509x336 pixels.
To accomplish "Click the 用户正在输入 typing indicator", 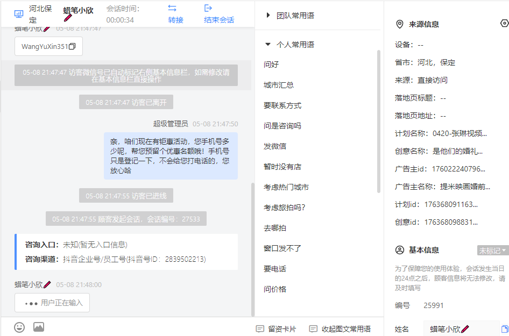I will coord(52,303).
